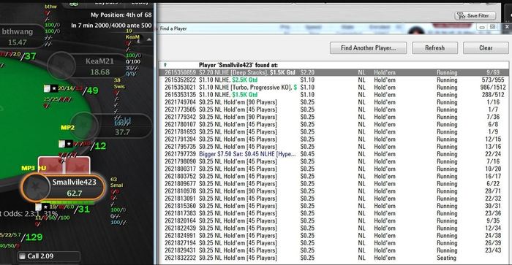
Task: Select tournament 2621820164 row
Action: click(x=334, y=221)
